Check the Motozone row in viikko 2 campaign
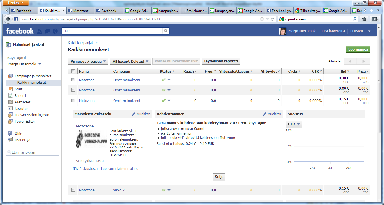 (x=73, y=190)
